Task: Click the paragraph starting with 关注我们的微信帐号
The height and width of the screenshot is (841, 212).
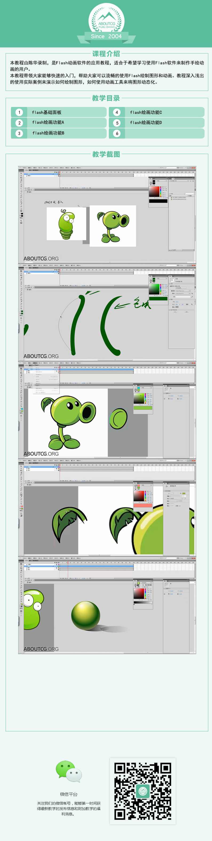Action: click(69, 808)
